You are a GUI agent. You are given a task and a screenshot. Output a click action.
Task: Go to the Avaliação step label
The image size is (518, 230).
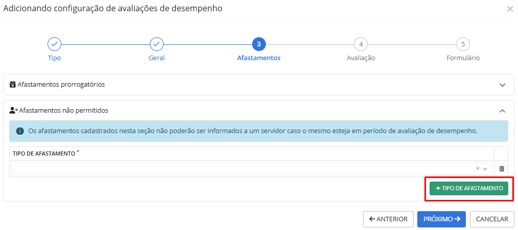point(361,58)
